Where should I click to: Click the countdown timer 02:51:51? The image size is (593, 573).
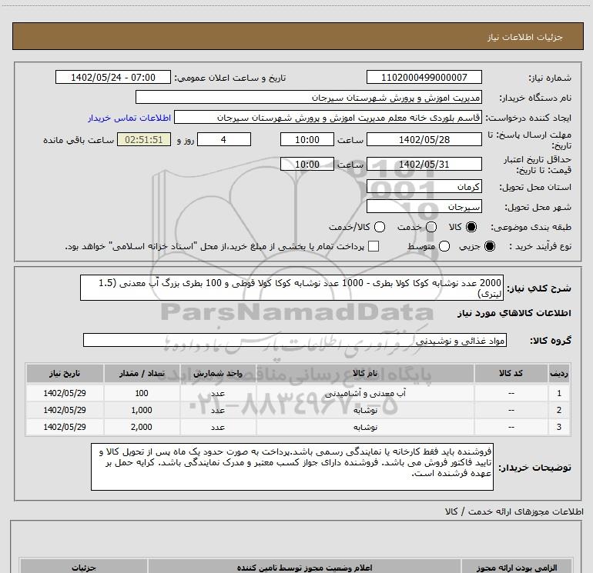(x=144, y=139)
